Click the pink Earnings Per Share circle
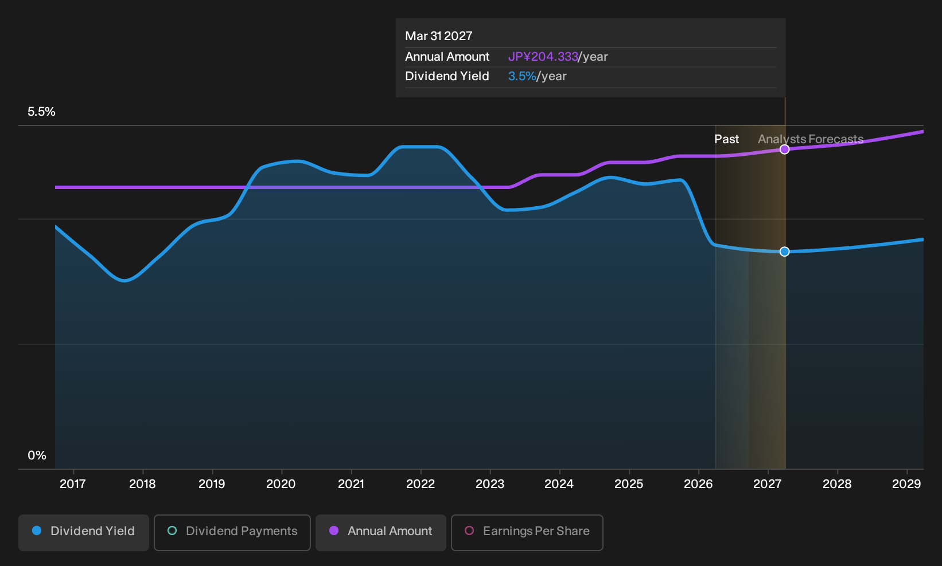Viewport: 942px width, 566px height. coord(469,530)
